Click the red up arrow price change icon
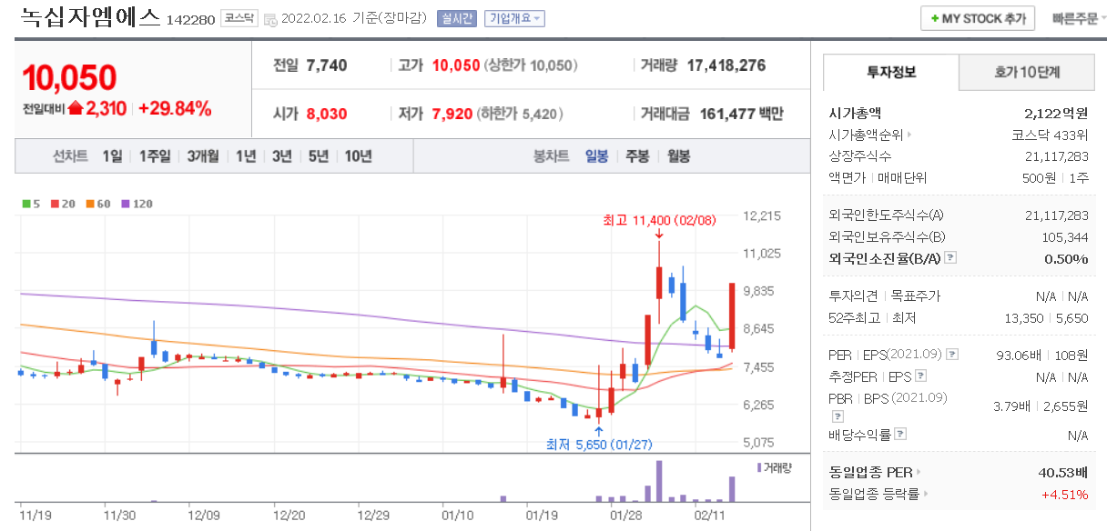Viewport: 1117px width, 531px height. click(x=76, y=108)
